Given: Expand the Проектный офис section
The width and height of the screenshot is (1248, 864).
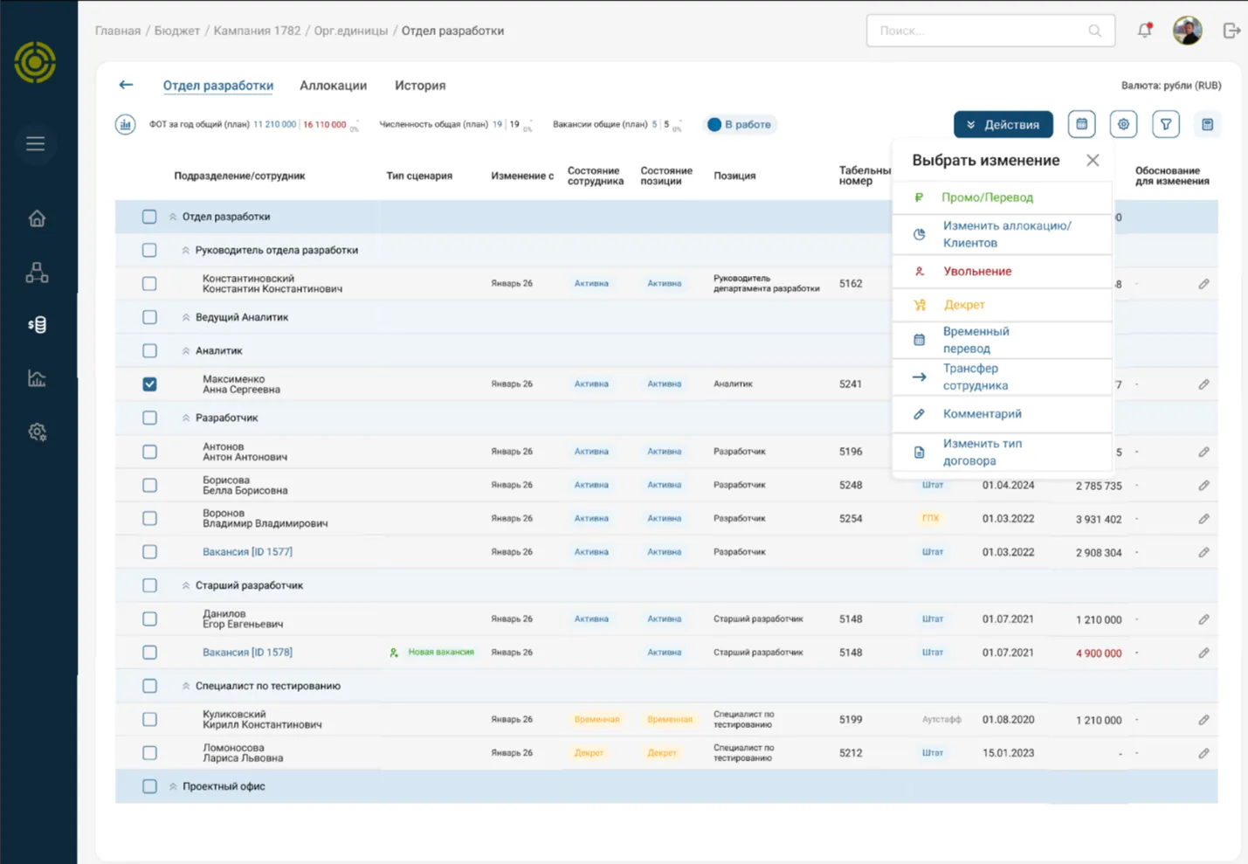Looking at the screenshot, I should point(173,787).
